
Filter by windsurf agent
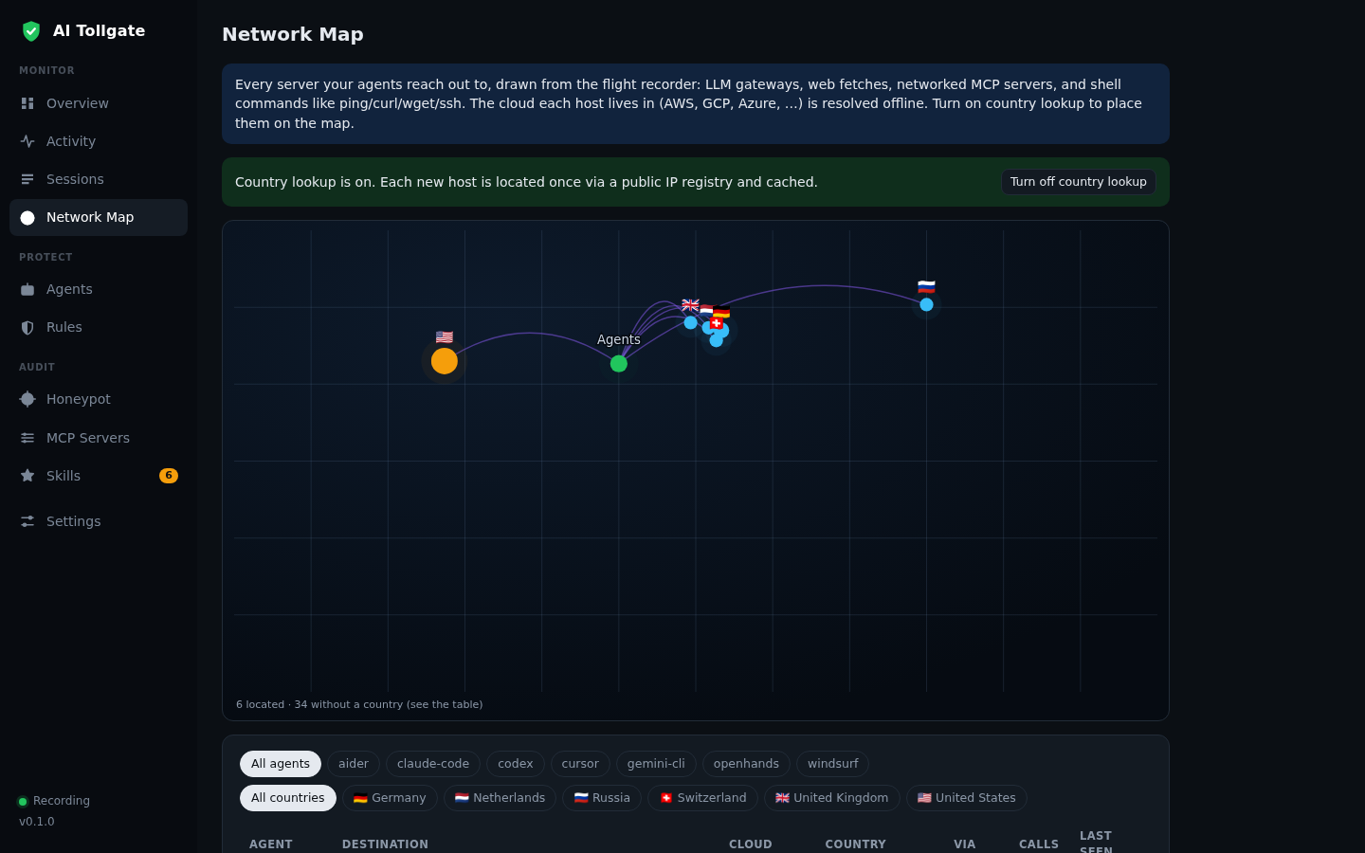pyautogui.click(x=833, y=764)
